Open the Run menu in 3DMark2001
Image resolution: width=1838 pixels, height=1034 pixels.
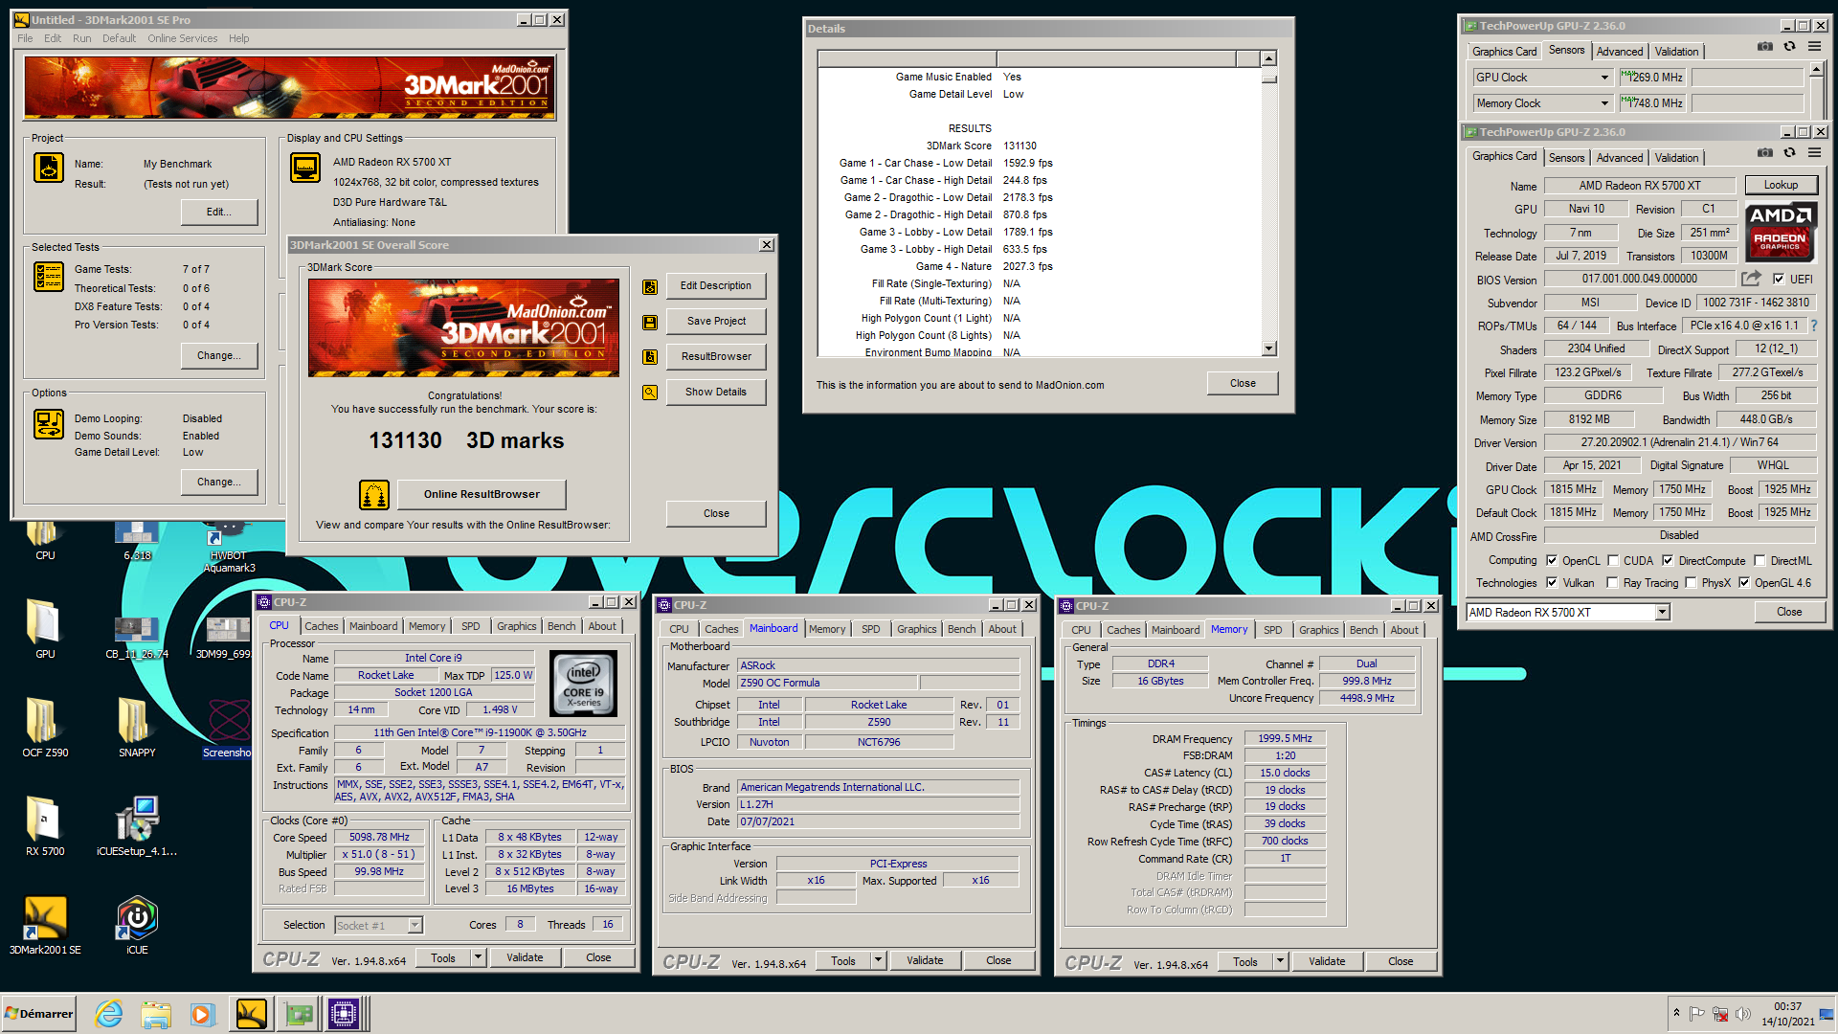(x=81, y=38)
